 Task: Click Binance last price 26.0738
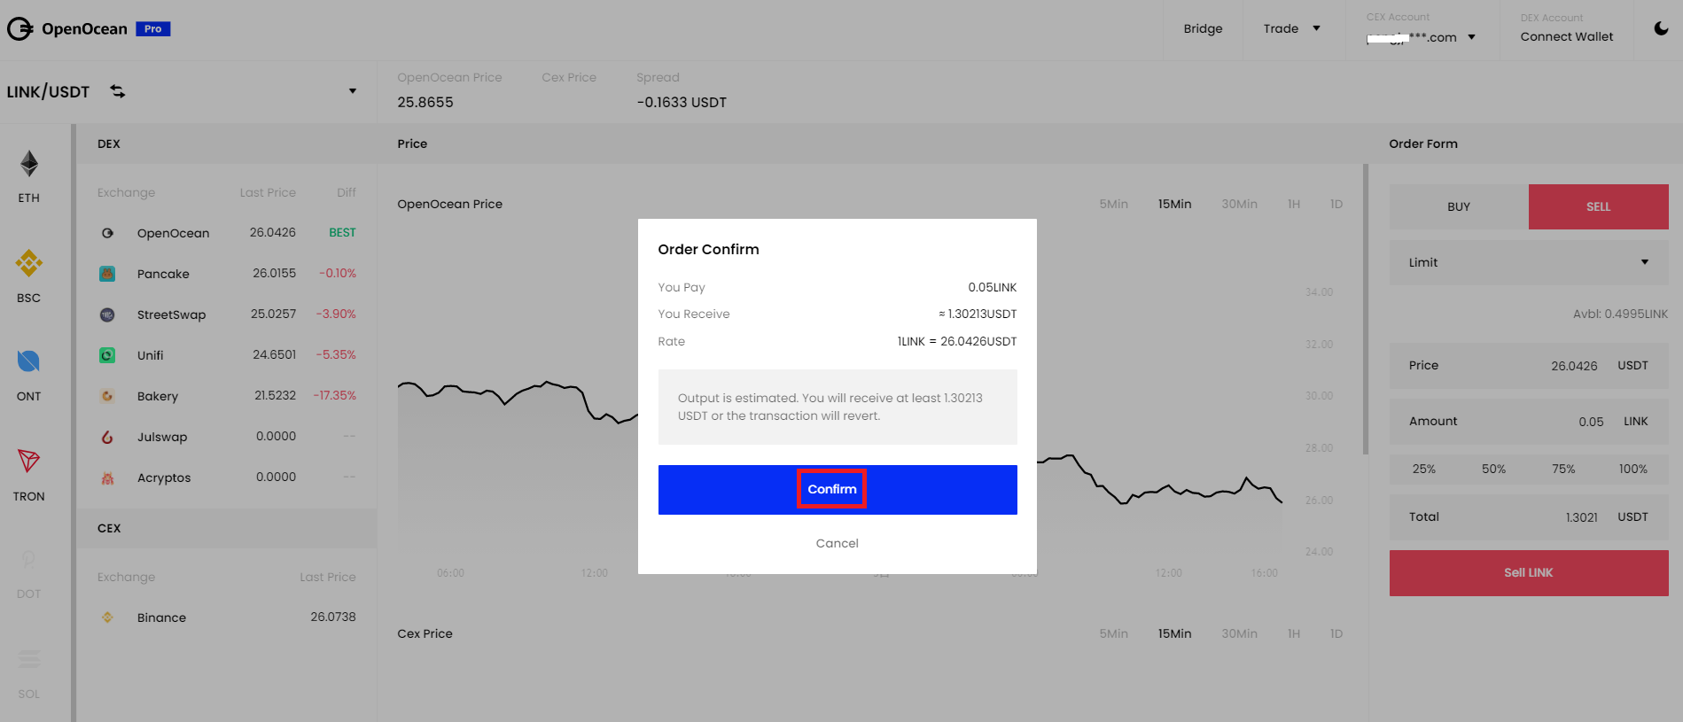(x=332, y=617)
